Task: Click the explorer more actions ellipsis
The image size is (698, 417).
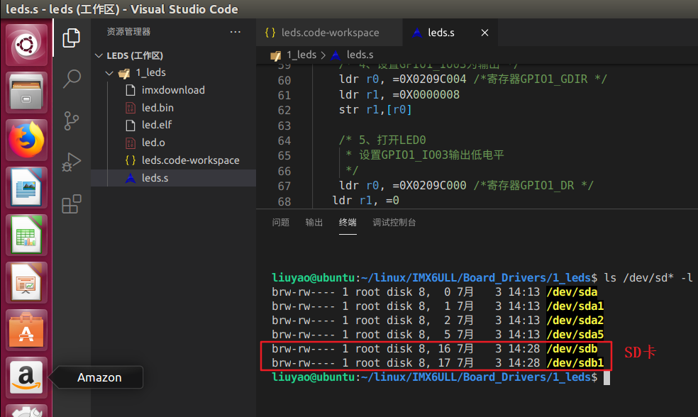Action: (236, 32)
